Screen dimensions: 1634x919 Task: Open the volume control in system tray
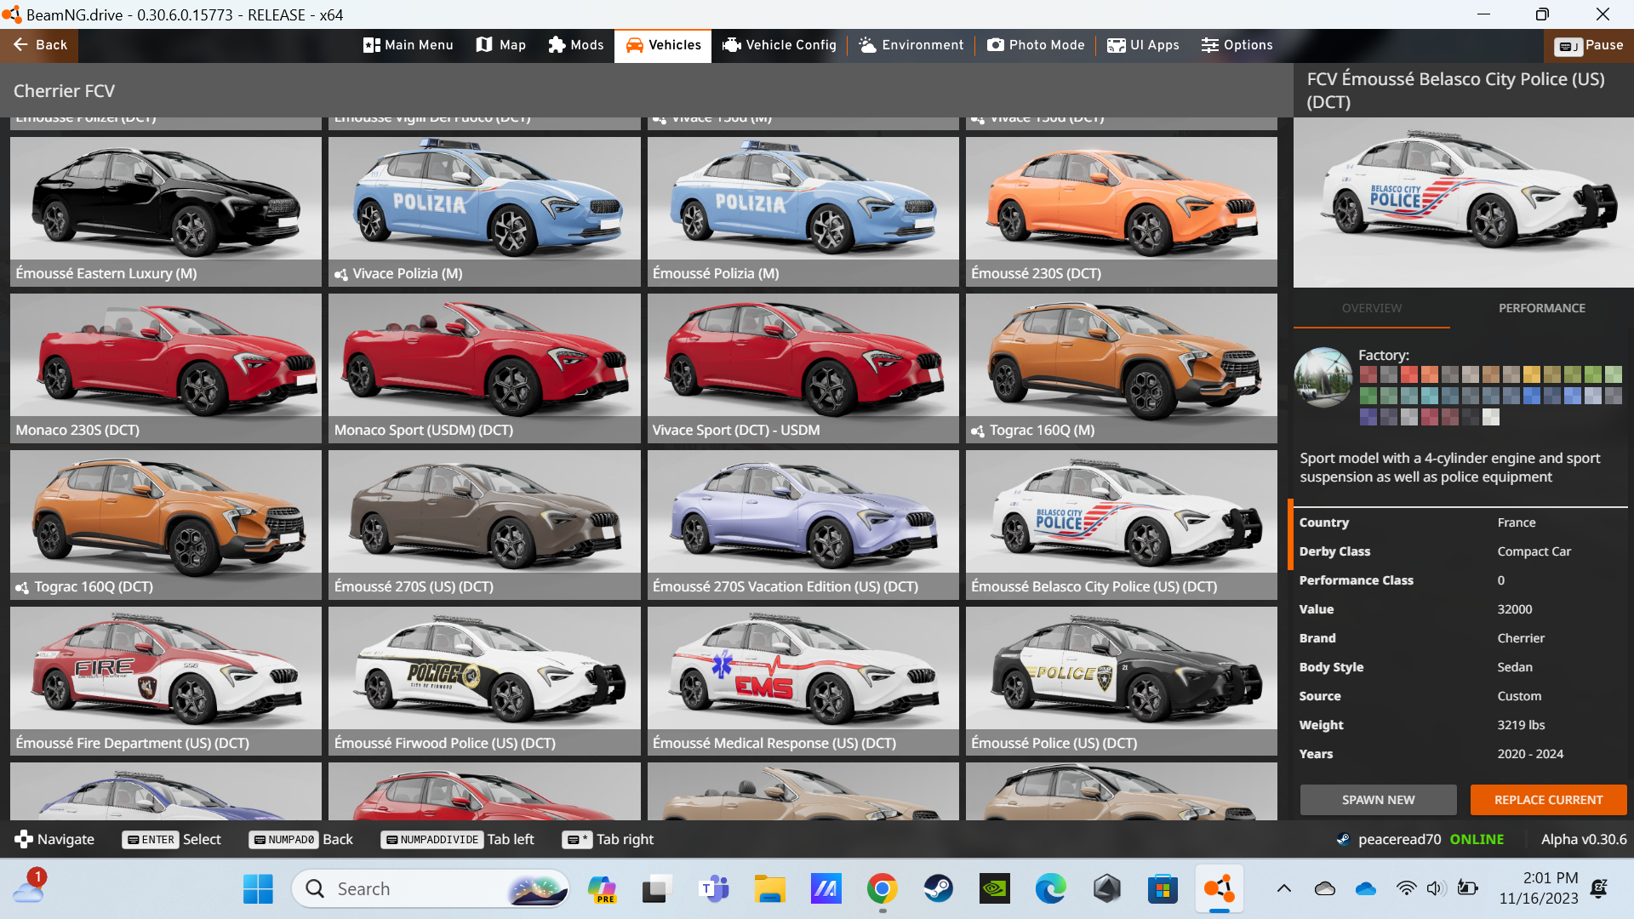1436,889
